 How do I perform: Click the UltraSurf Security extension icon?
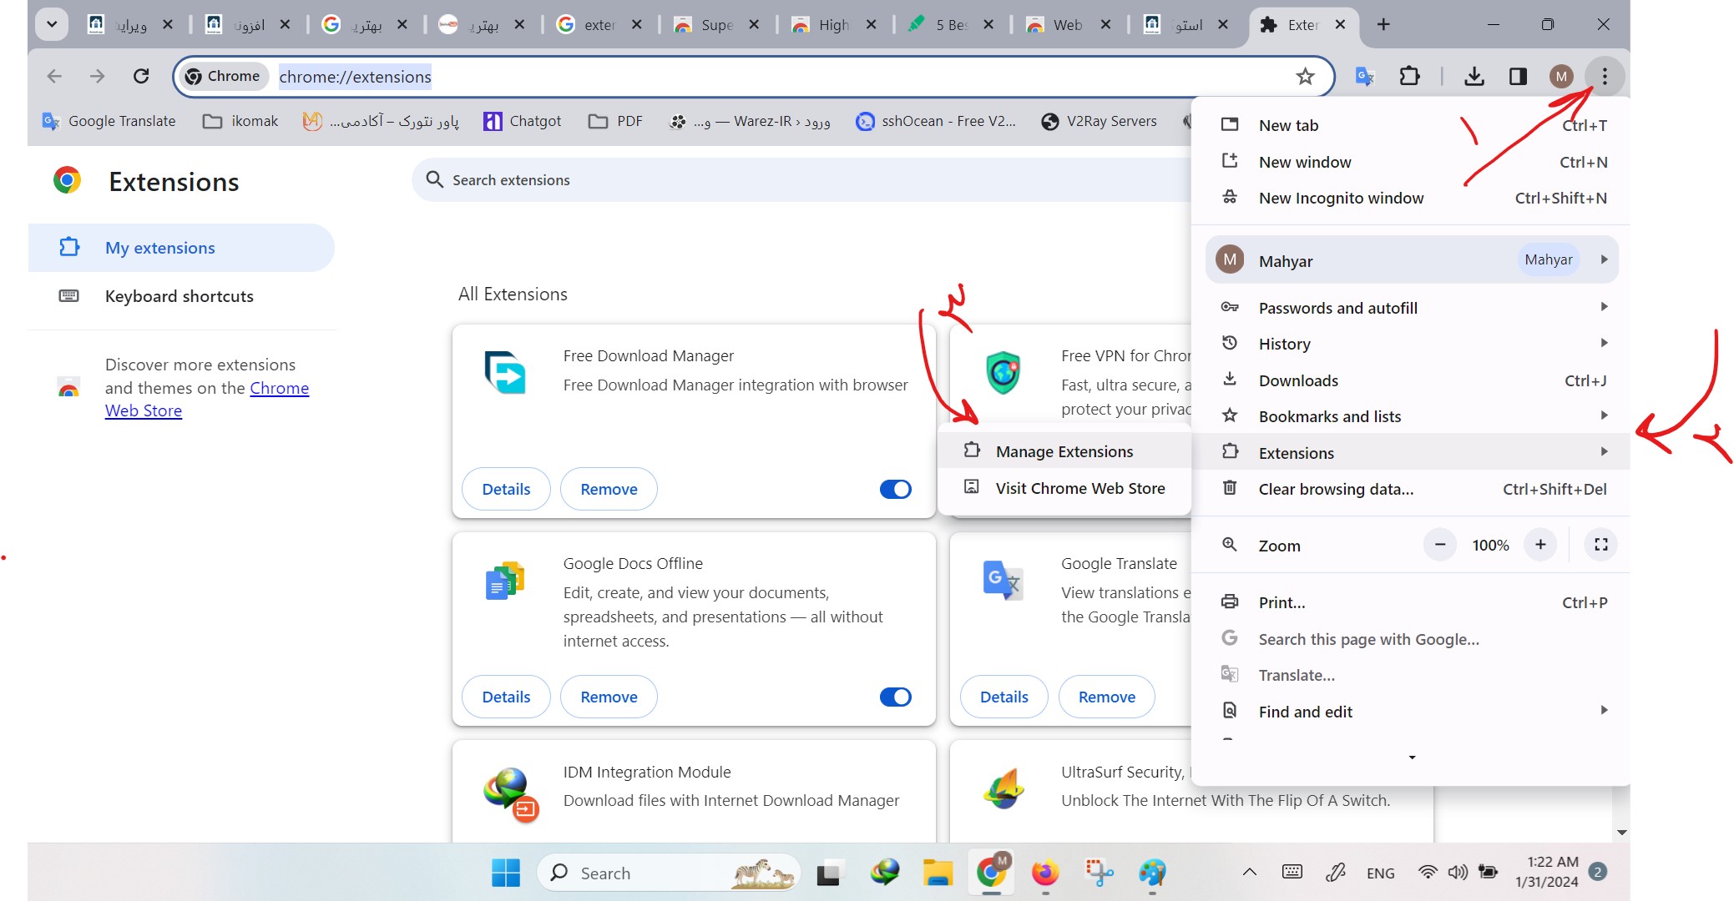click(x=1003, y=788)
